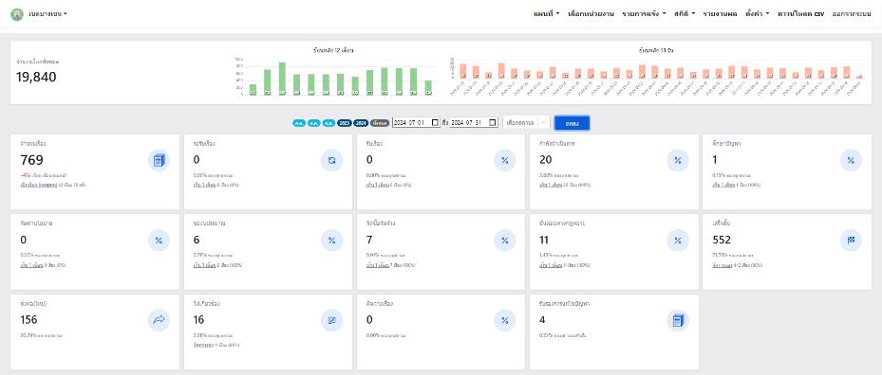Select the yellow ทั้งหมด filter pill
This screenshot has width=882, height=375.
pyautogui.click(x=380, y=122)
